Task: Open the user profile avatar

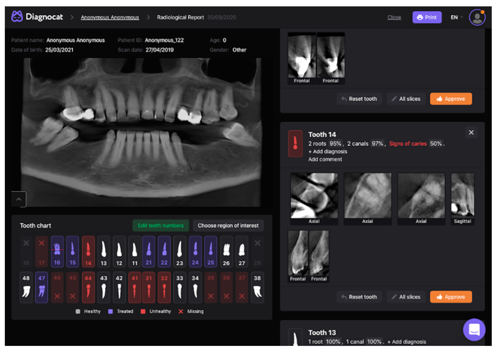Action: (477, 17)
